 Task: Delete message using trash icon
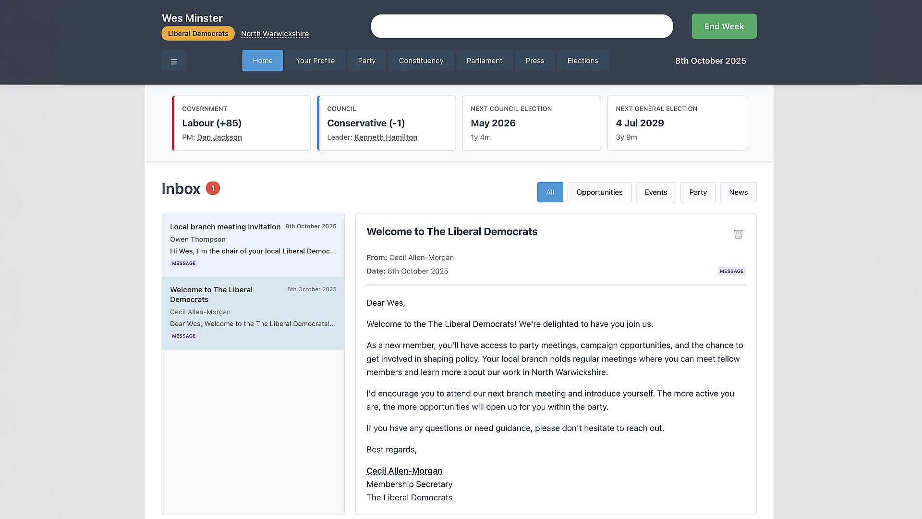tap(738, 234)
